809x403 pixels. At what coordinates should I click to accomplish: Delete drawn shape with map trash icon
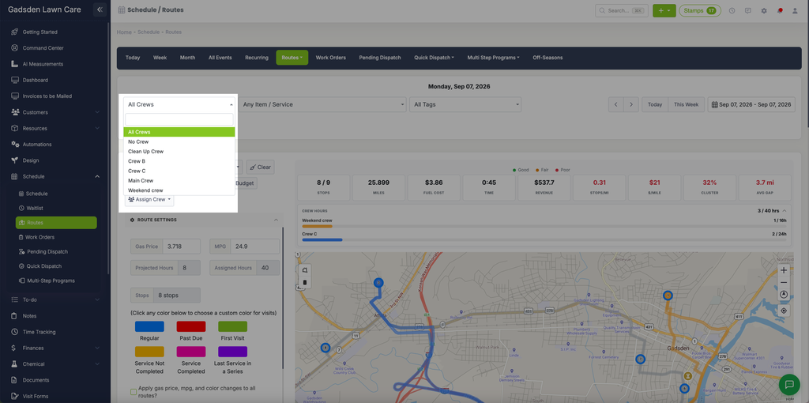tap(304, 282)
